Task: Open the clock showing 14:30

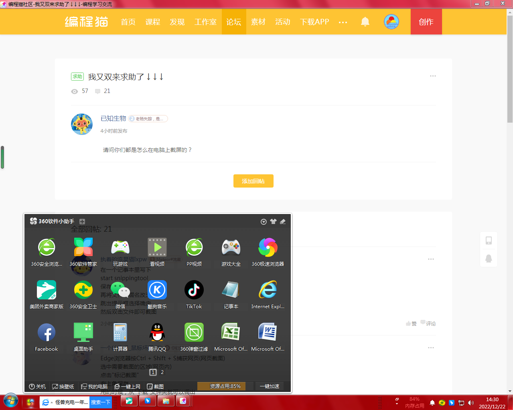Action: (x=492, y=403)
